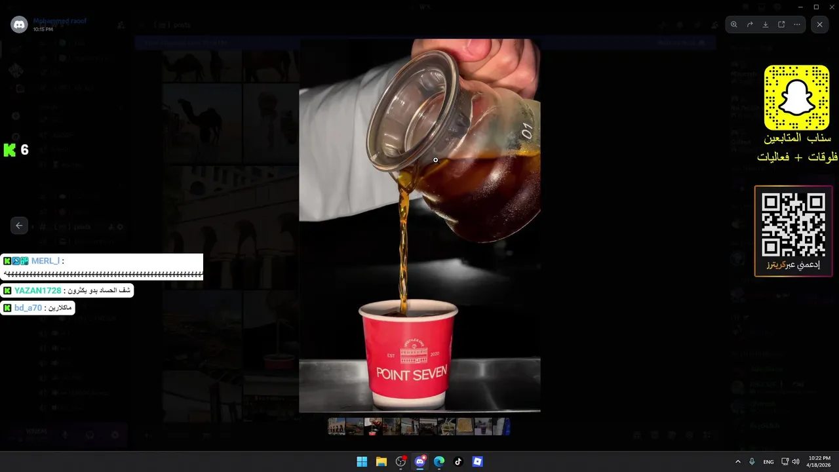Click the microphone icon in system tray

point(752,462)
